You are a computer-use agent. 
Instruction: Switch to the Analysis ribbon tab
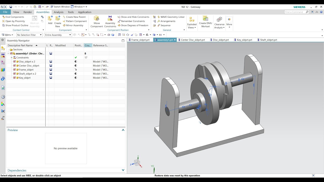58,12
